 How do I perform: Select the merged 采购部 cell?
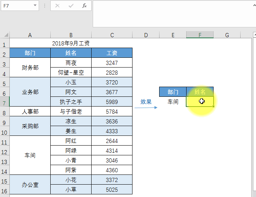pyautogui.click(x=30, y=126)
